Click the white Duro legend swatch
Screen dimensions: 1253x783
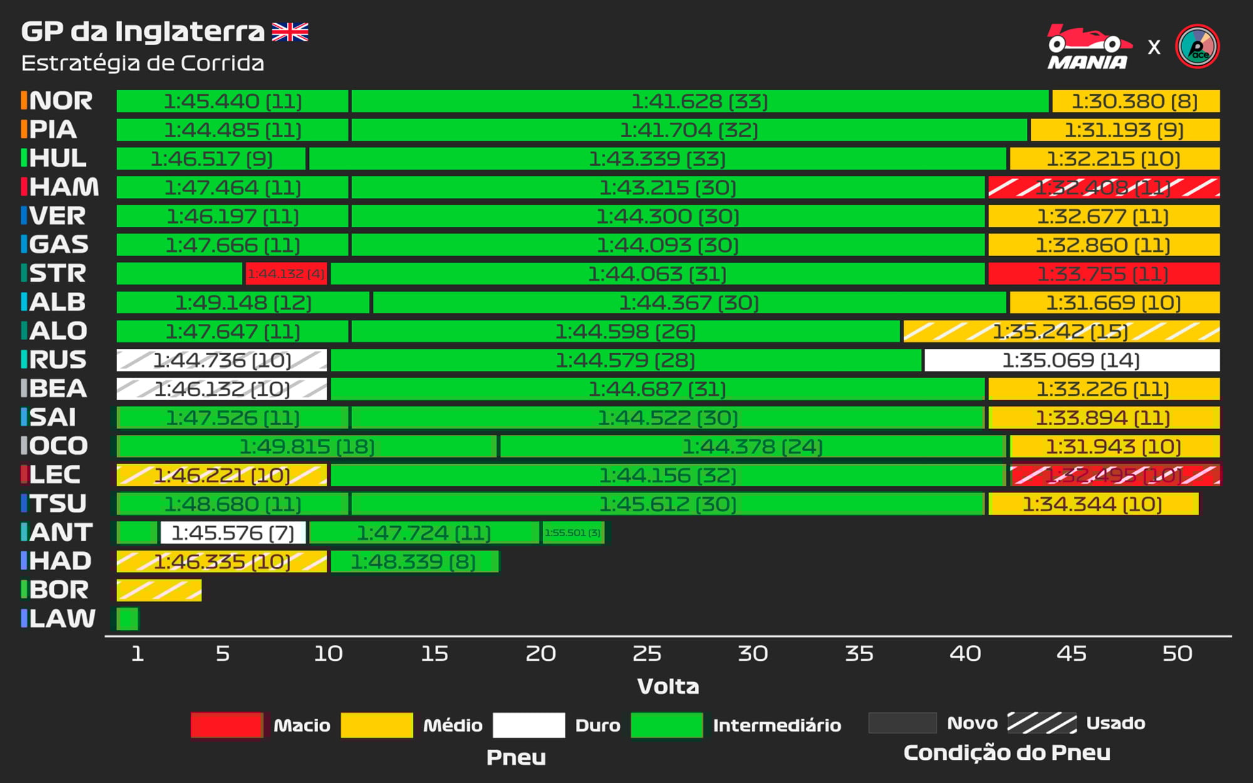pyautogui.click(x=529, y=725)
